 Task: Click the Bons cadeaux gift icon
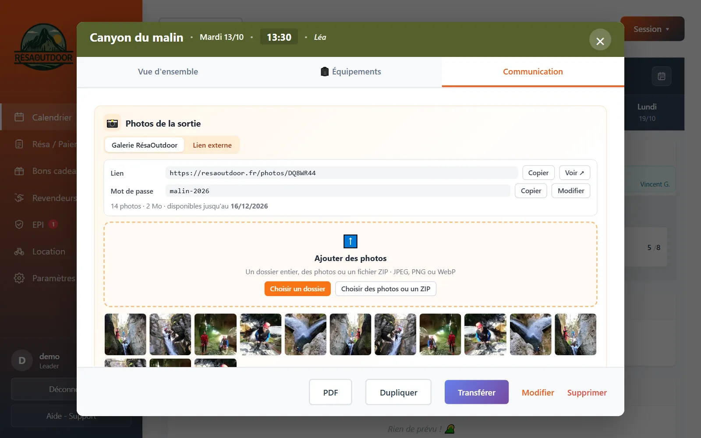[x=19, y=171]
